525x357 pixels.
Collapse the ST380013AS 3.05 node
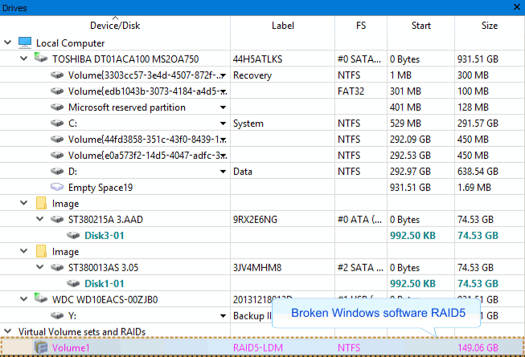point(40,267)
